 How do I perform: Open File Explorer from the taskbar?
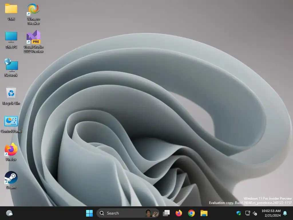pos(204,213)
